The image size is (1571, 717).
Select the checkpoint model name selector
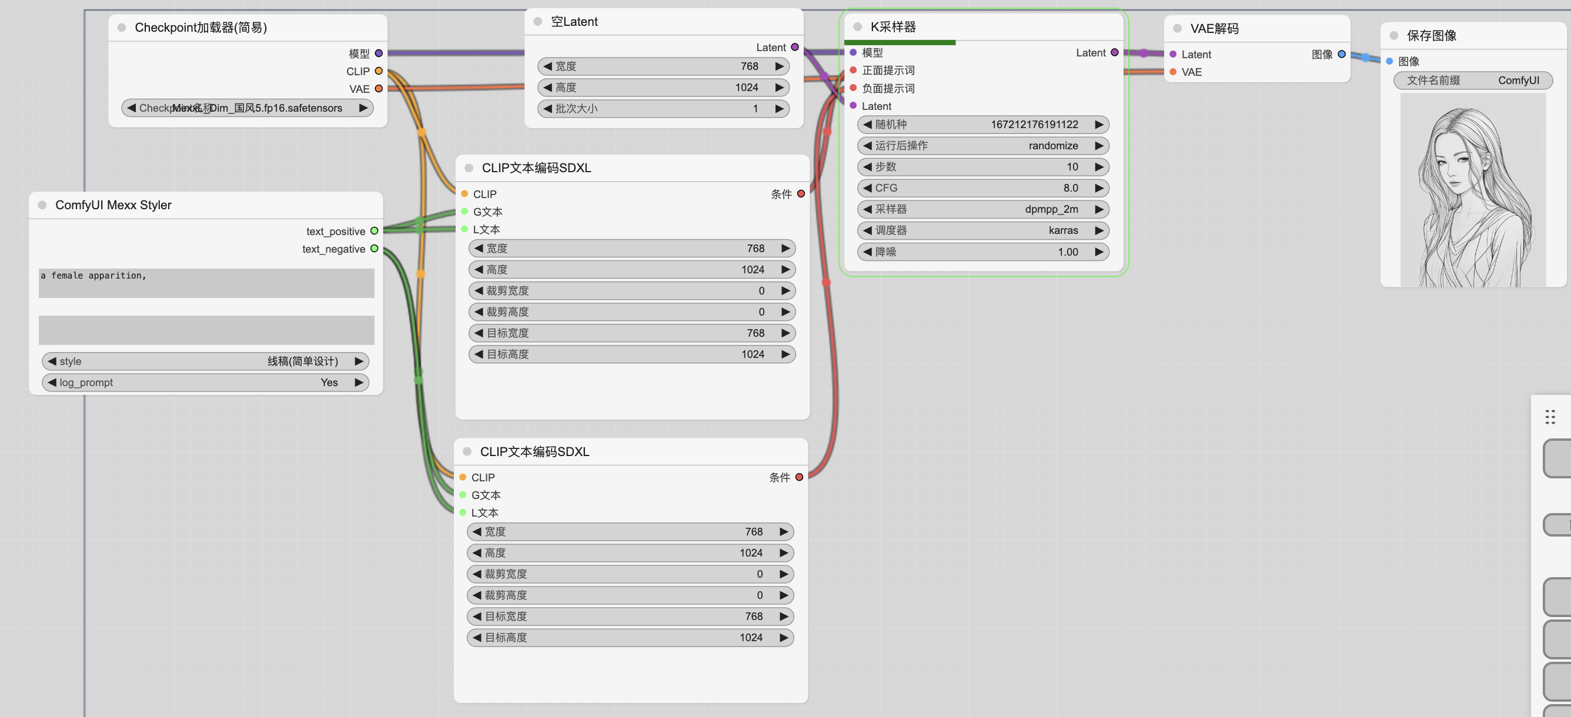[247, 108]
